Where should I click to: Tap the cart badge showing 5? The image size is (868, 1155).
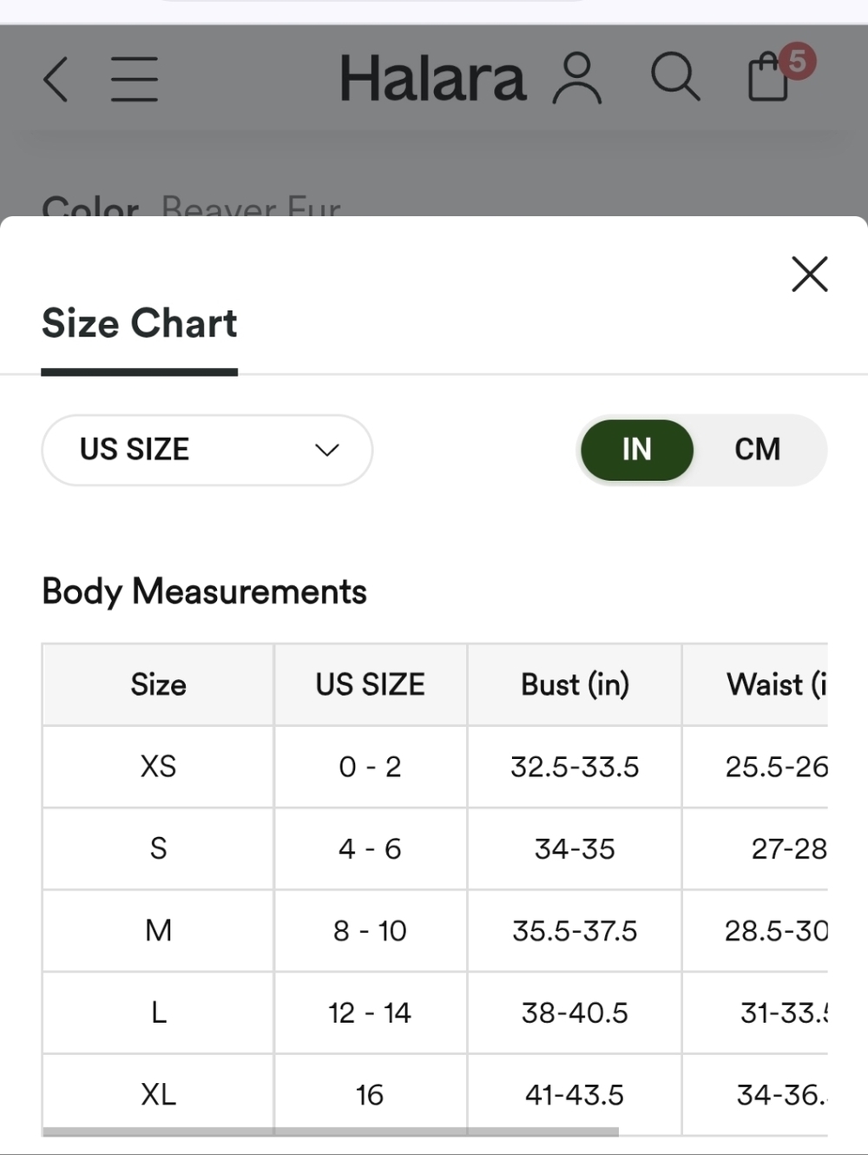coord(797,62)
